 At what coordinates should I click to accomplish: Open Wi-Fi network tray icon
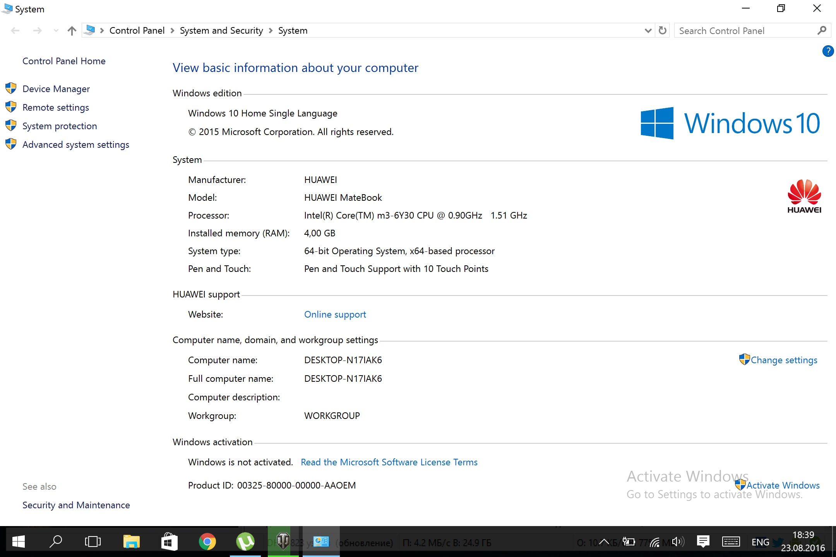click(654, 542)
